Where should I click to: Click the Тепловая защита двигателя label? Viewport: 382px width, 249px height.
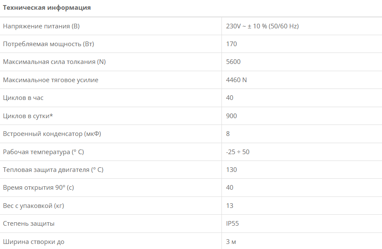[x=53, y=170]
